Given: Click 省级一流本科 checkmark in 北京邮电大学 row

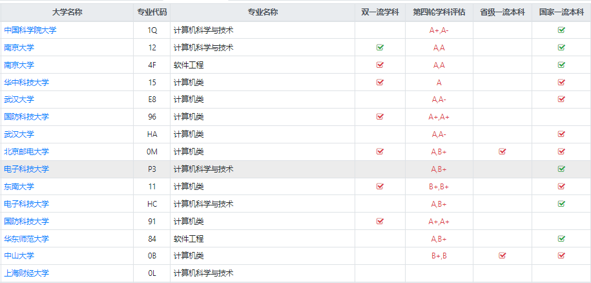Looking at the screenshot, I should tap(502, 152).
